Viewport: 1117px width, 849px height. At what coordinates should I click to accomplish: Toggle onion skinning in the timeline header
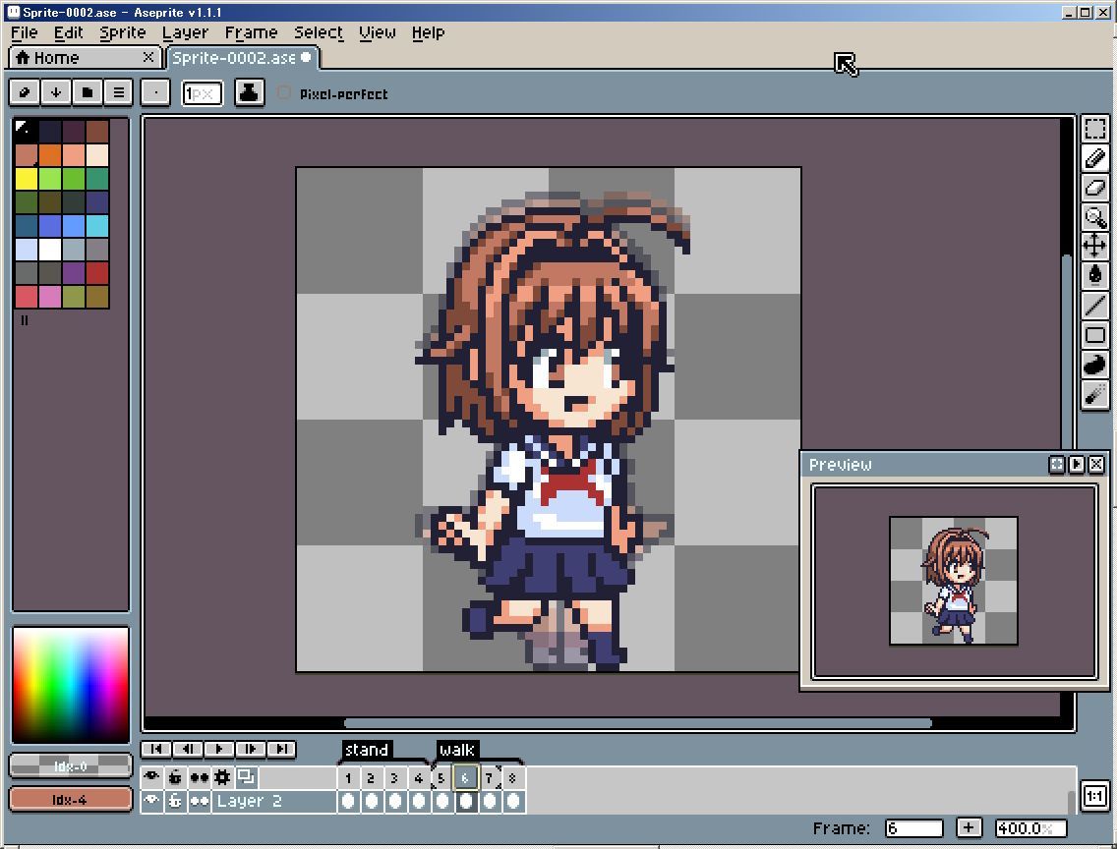(x=199, y=777)
